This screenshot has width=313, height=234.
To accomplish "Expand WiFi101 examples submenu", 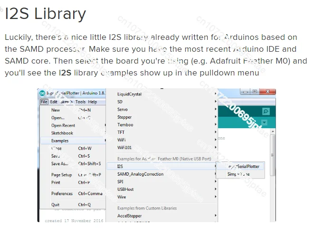I will (x=161, y=148).
